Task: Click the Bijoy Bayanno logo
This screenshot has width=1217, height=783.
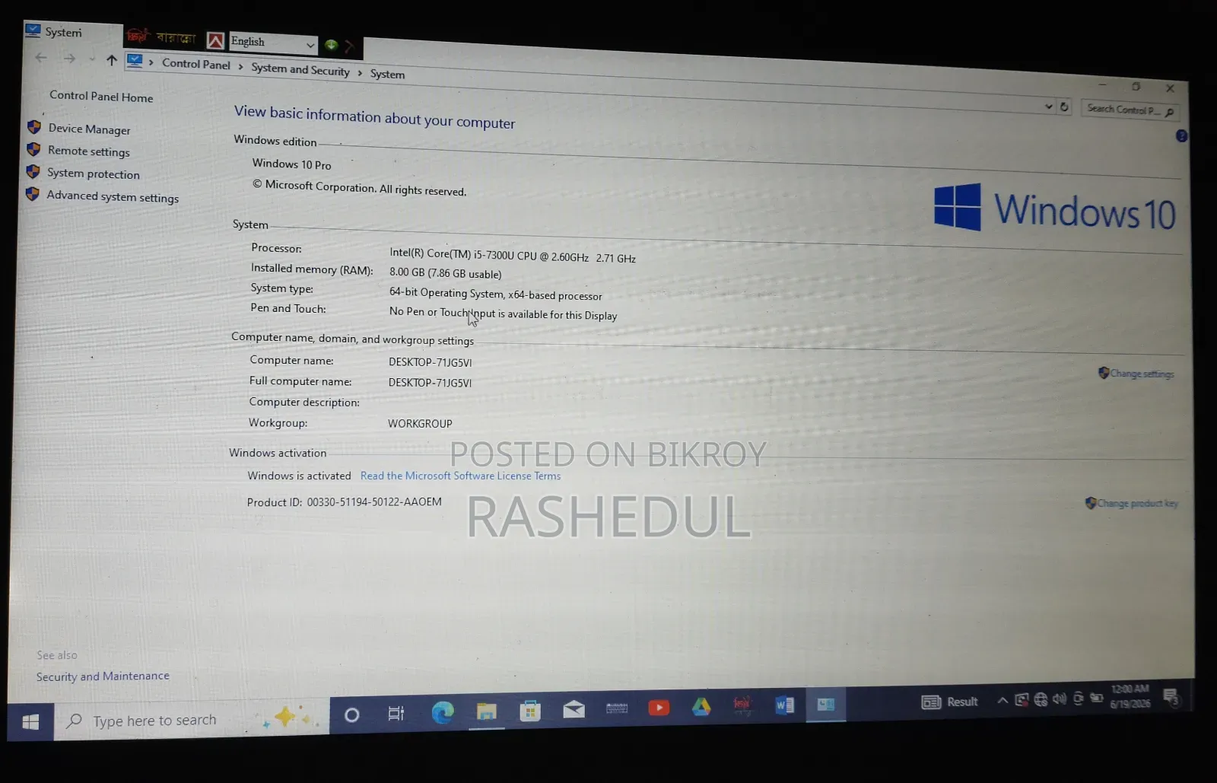Action: tap(161, 37)
